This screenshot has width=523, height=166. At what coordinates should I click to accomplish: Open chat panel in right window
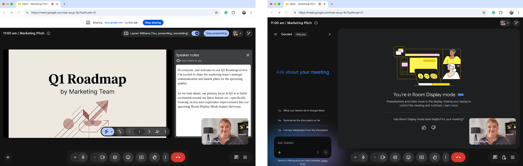[495, 157]
